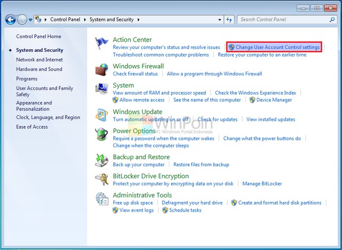This screenshot has width=342, height=250.
Task: Click Restore files from backup
Action: pyautogui.click(x=201, y=165)
